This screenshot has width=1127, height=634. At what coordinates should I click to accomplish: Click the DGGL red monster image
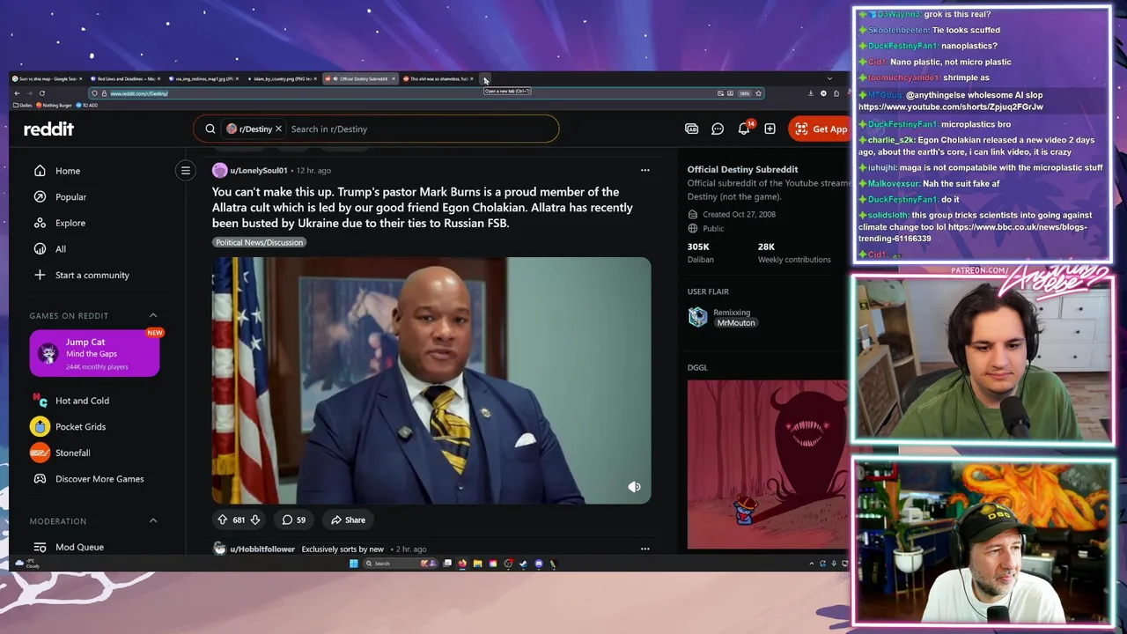[x=768, y=464]
